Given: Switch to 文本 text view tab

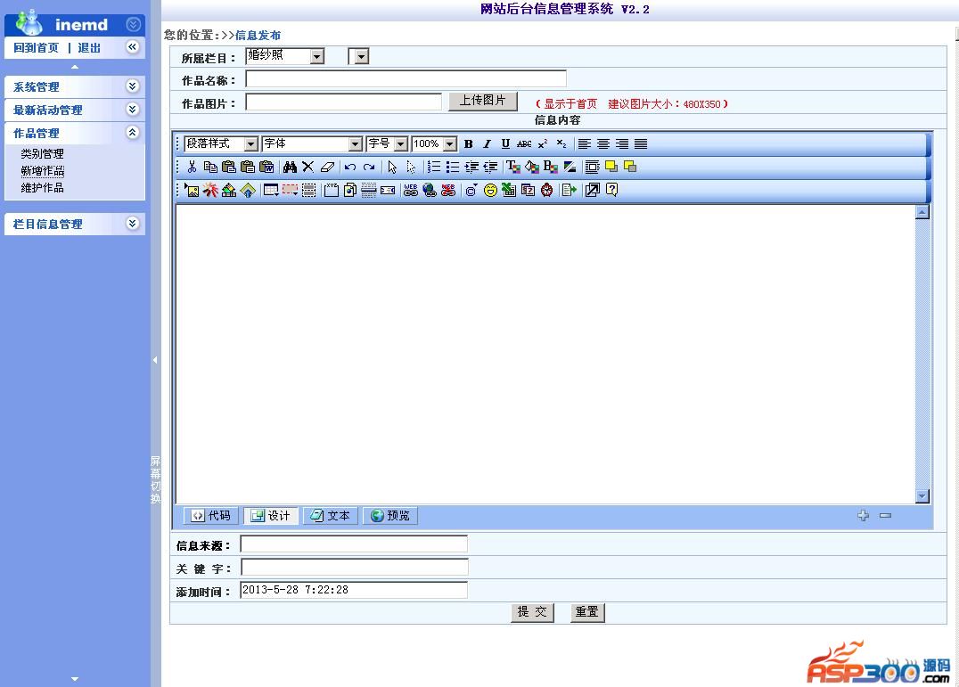Looking at the screenshot, I should (x=331, y=516).
